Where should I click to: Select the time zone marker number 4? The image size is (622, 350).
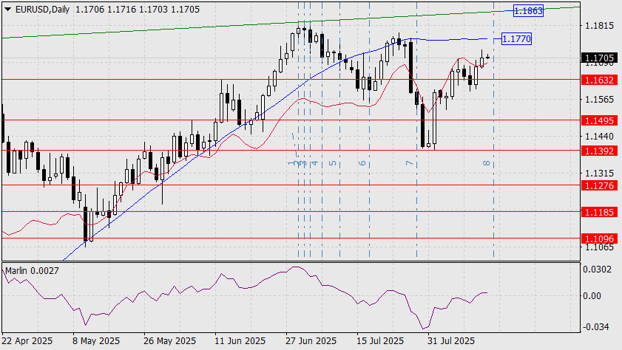pos(315,163)
